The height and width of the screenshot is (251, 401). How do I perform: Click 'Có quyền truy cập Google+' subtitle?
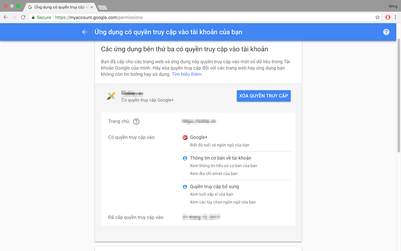point(147,100)
